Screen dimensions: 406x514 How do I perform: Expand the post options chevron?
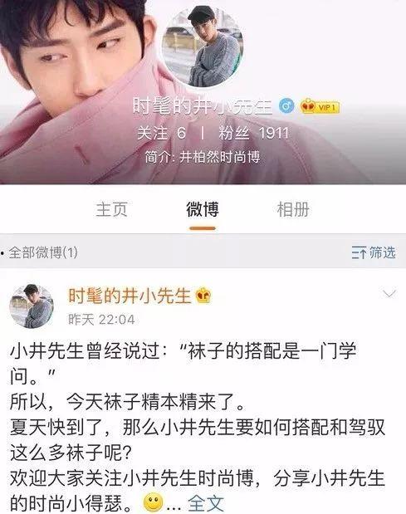pyautogui.click(x=389, y=293)
